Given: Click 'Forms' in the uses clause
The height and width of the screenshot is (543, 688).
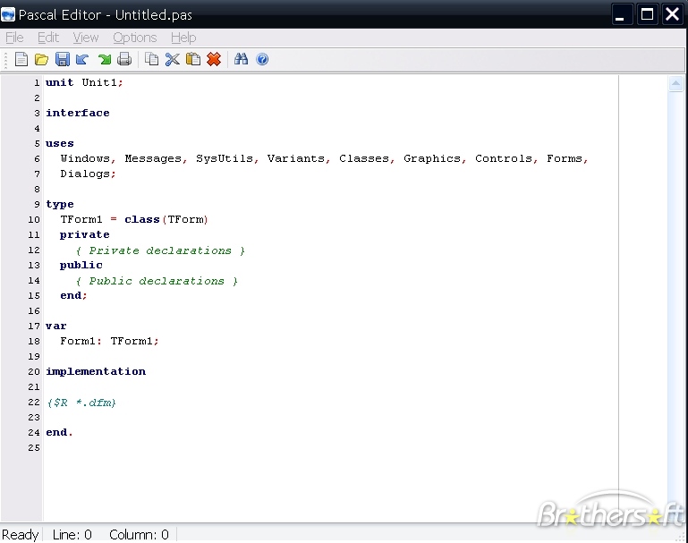Looking at the screenshot, I should 565,158.
